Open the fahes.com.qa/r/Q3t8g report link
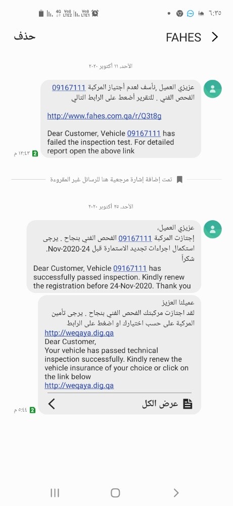 (104, 115)
